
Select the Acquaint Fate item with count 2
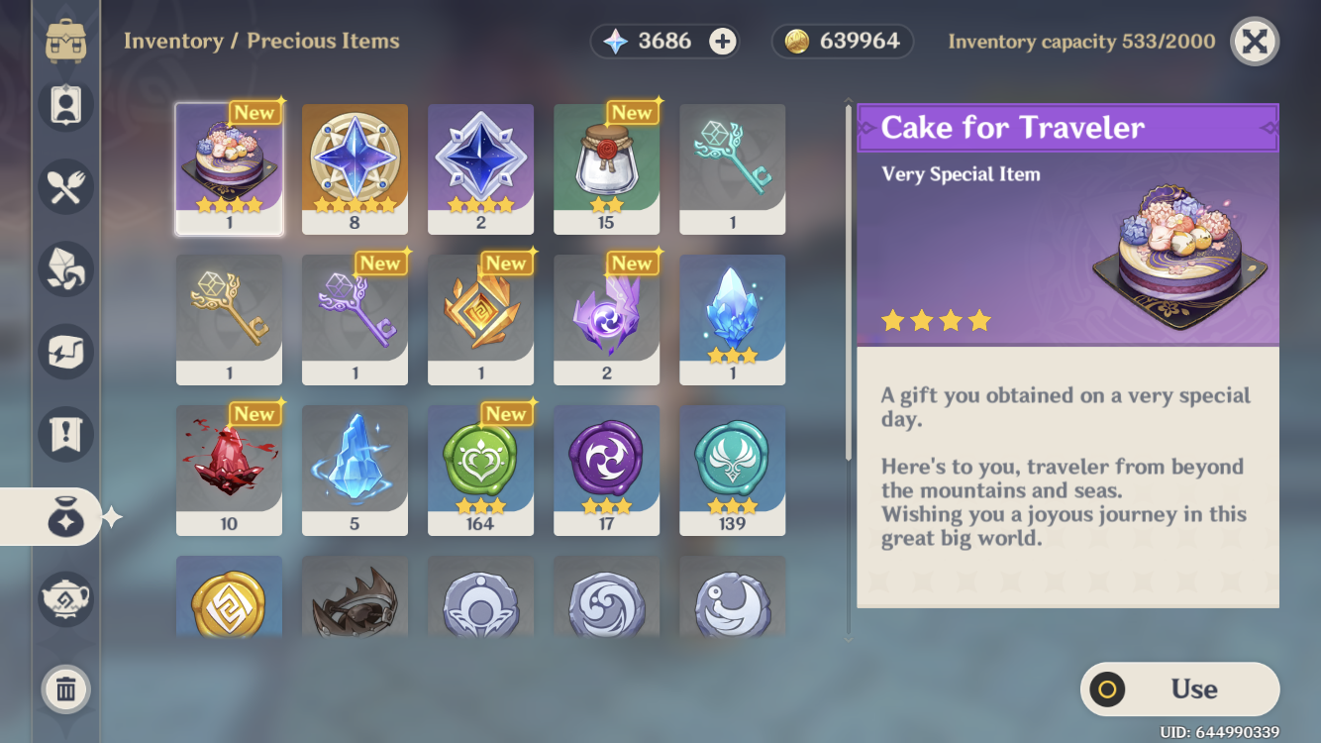pos(480,169)
